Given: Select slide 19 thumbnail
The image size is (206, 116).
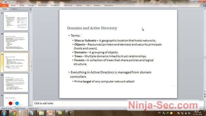Looking at the screenshot, I should [x=16, y=62].
